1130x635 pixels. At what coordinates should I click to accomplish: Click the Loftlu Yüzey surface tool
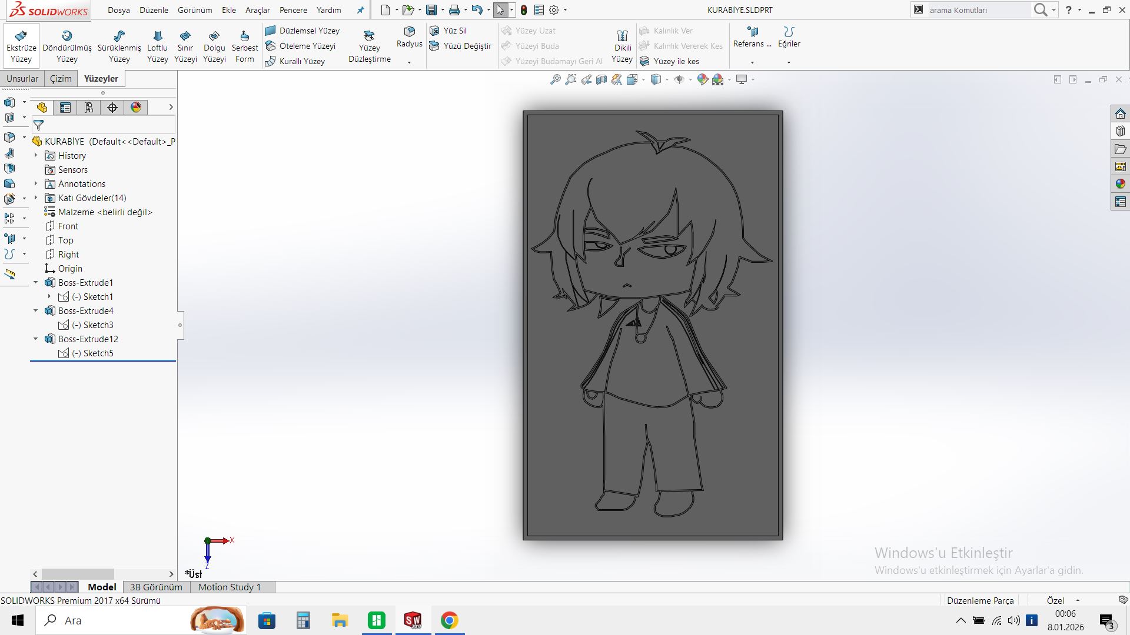[157, 46]
